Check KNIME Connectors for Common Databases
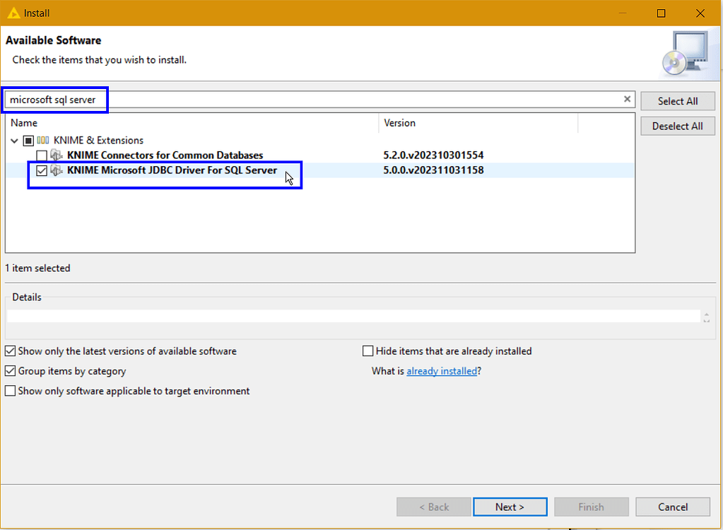This screenshot has width=723, height=530. point(41,155)
